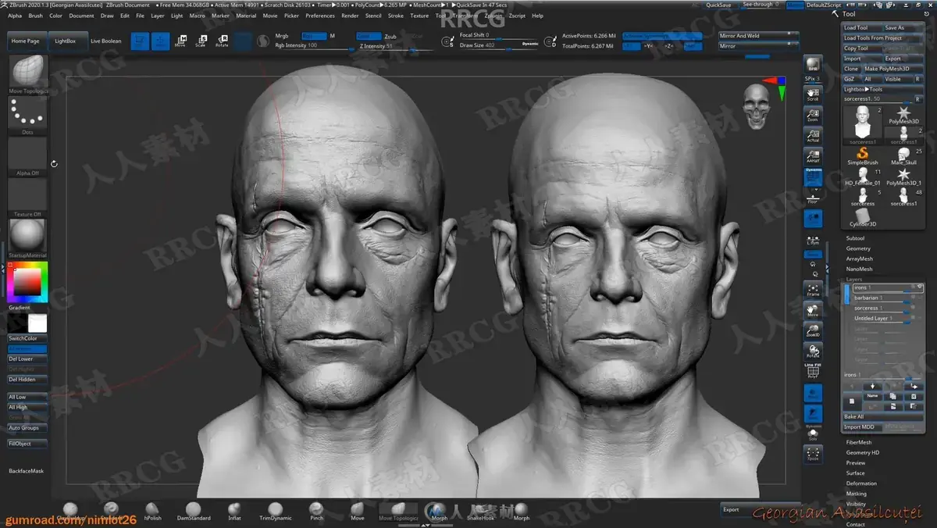The image size is (937, 528).
Task: Click the Actual size icon
Action: pos(813,136)
